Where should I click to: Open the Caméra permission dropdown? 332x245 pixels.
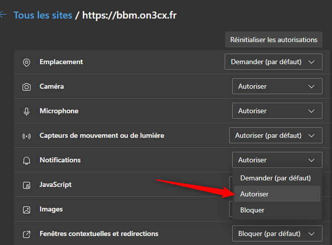pyautogui.click(x=277, y=86)
